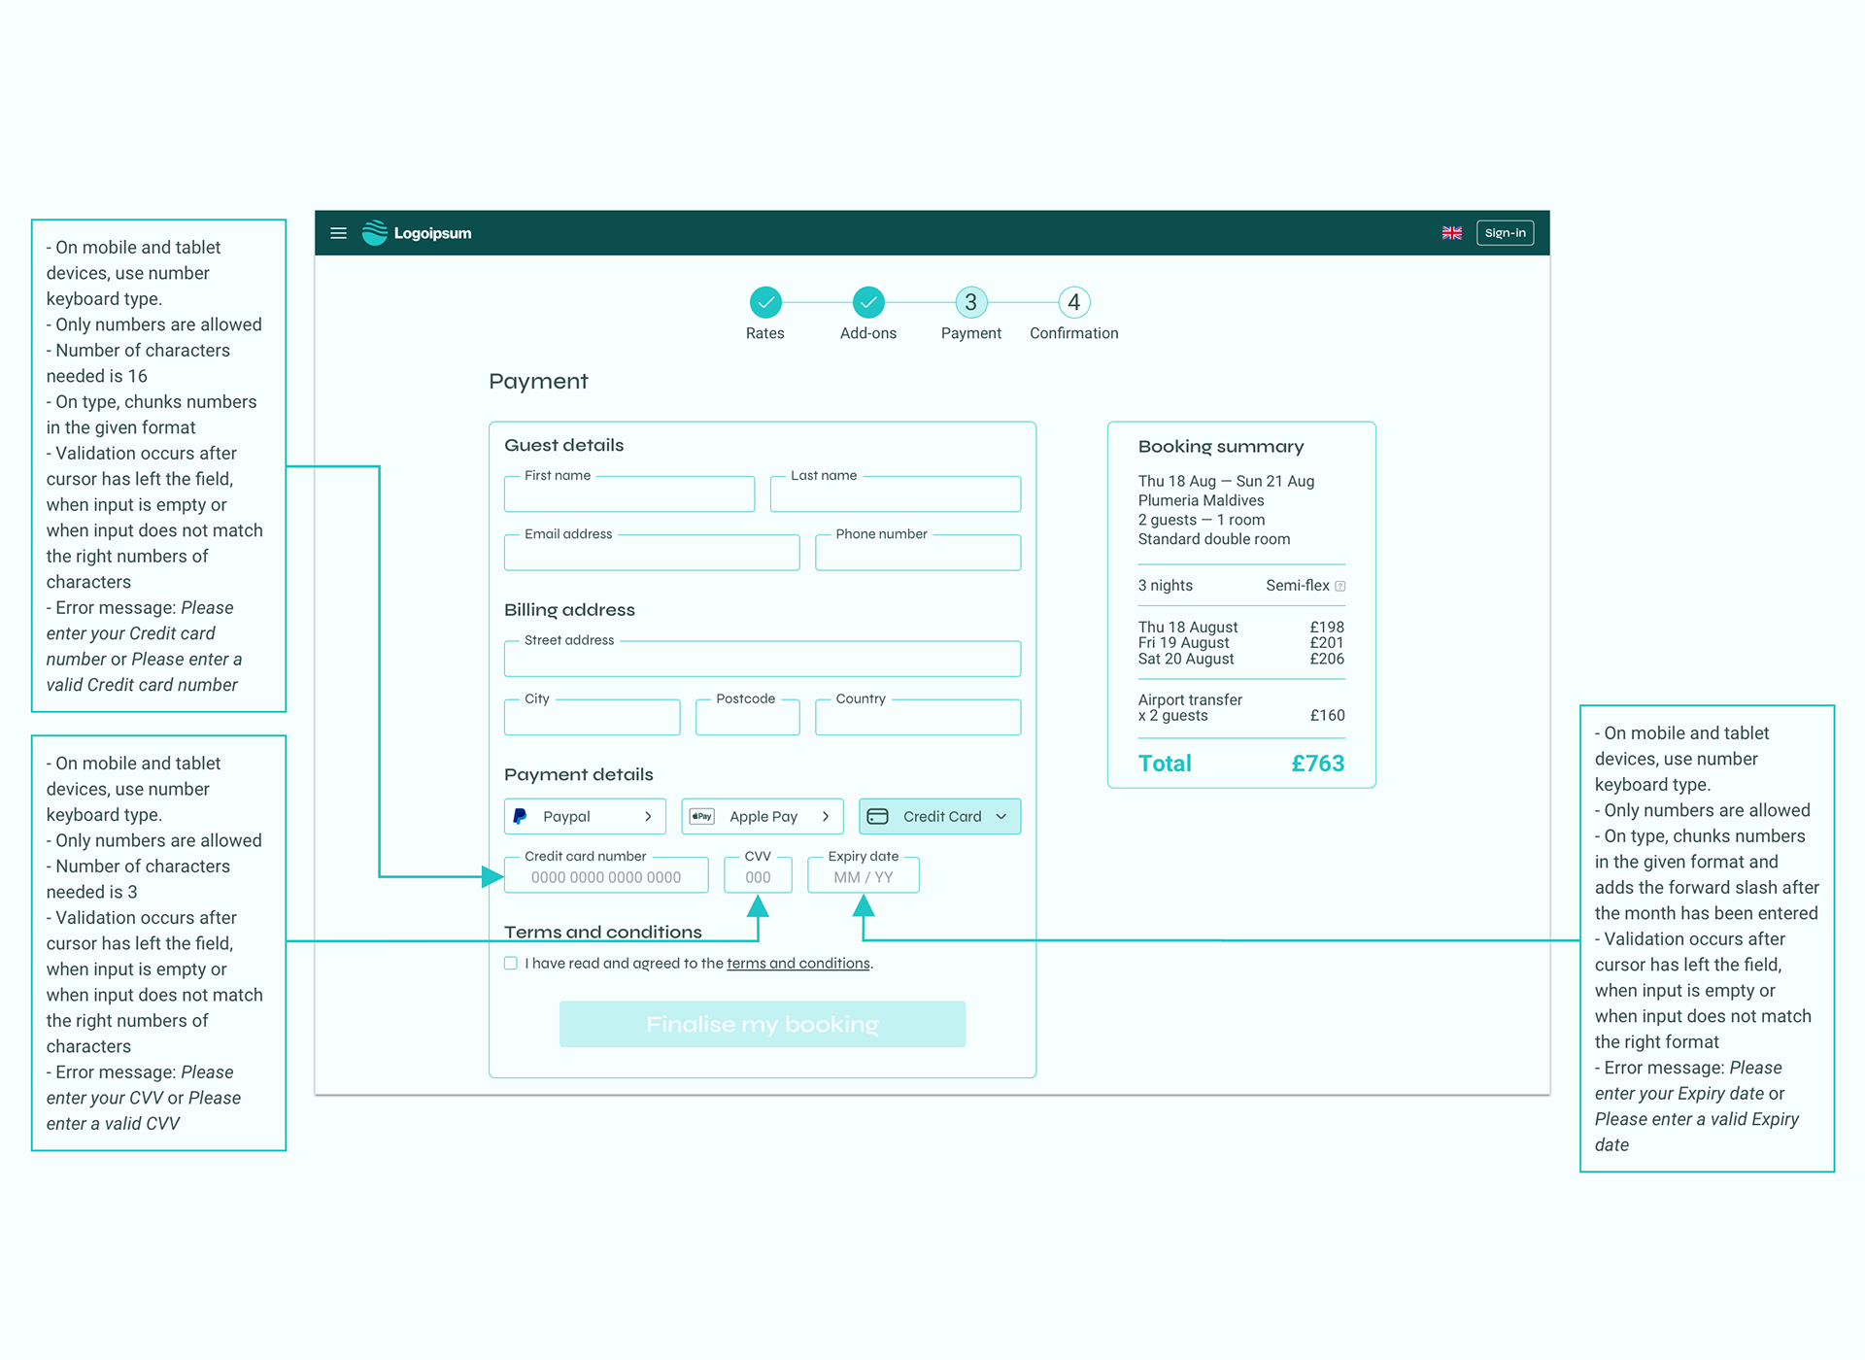Click the First name input field

[x=629, y=493]
